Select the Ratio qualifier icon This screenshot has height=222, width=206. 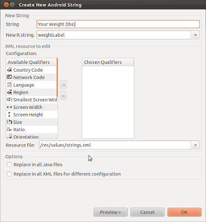9,129
